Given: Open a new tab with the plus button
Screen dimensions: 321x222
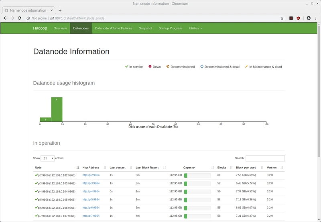Looking at the screenshot, I should tap(60, 10).
